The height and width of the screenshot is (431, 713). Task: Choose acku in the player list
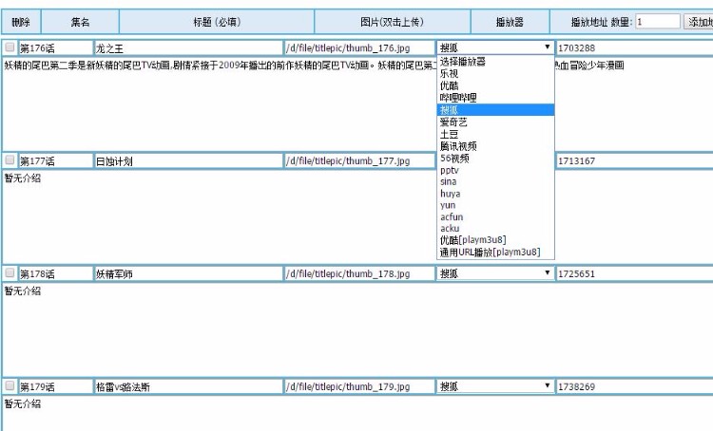pos(495,229)
